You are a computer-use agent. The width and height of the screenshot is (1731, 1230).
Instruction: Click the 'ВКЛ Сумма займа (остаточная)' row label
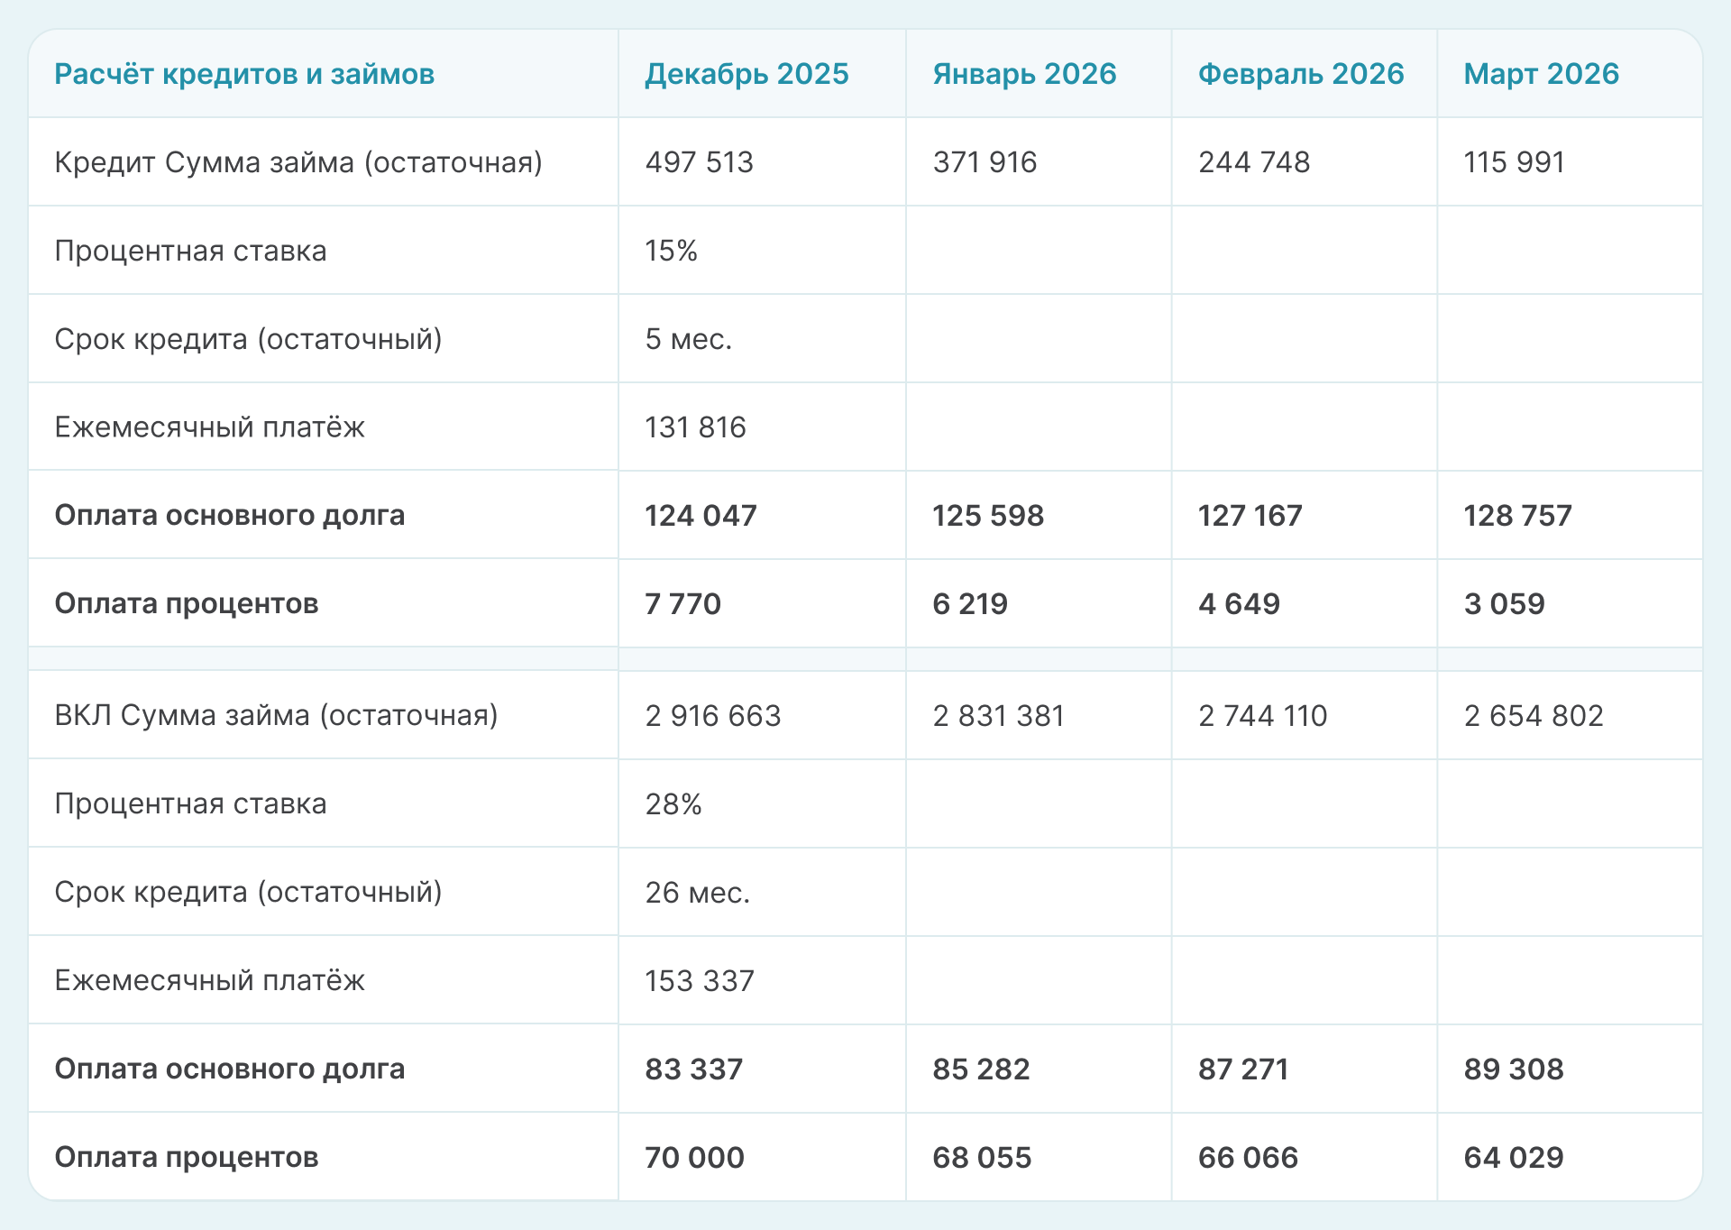276,716
